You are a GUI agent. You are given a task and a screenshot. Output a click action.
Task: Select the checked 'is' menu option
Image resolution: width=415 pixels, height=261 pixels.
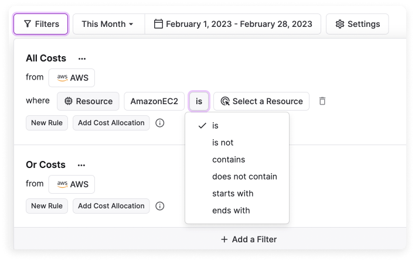(215, 125)
